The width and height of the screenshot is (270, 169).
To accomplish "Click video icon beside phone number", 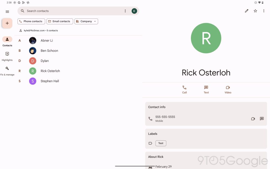I will coord(253,119).
